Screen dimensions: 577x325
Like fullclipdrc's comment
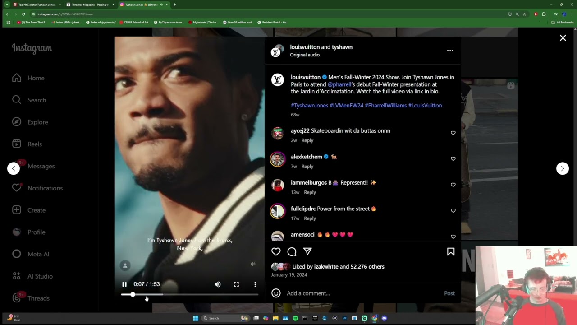[x=453, y=210]
